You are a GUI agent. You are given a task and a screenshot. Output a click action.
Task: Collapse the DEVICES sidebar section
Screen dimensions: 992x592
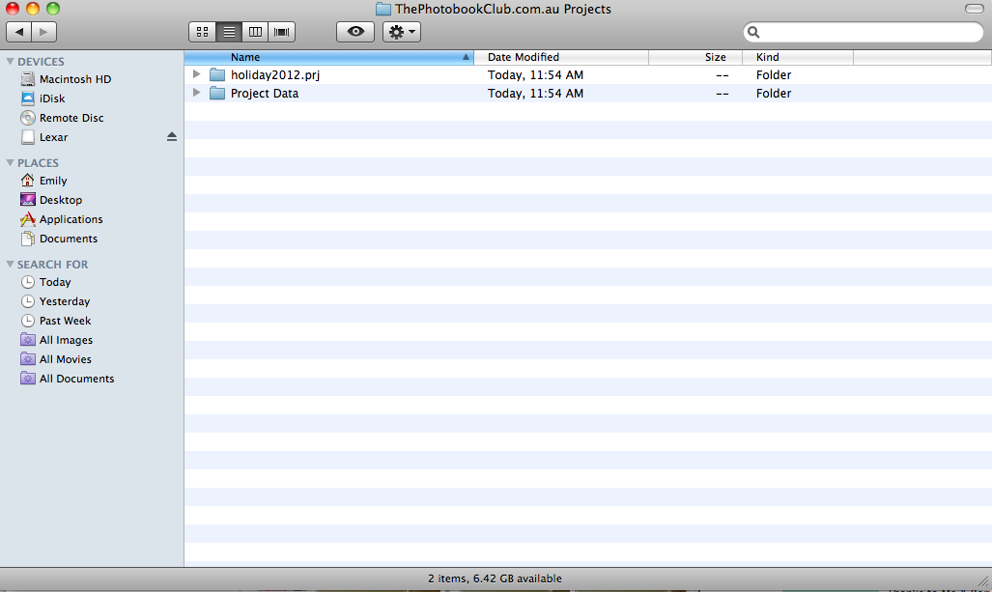pyautogui.click(x=10, y=62)
